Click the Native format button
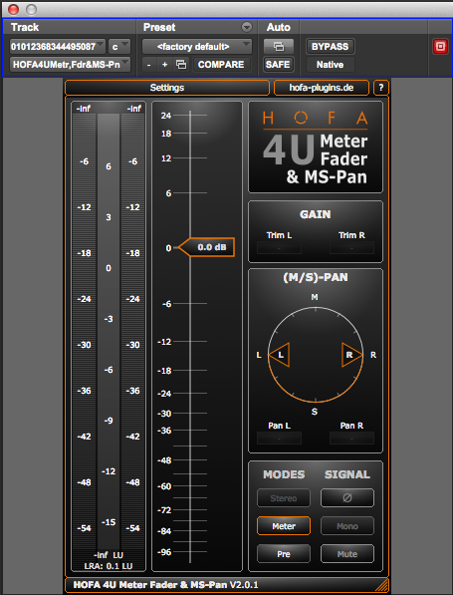 [x=330, y=65]
